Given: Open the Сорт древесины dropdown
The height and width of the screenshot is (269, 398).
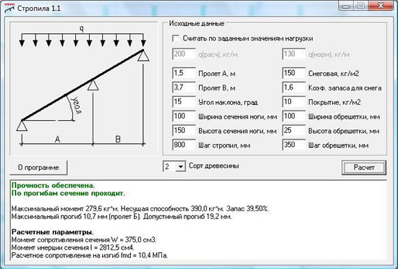Looking at the screenshot, I should coord(181,167).
